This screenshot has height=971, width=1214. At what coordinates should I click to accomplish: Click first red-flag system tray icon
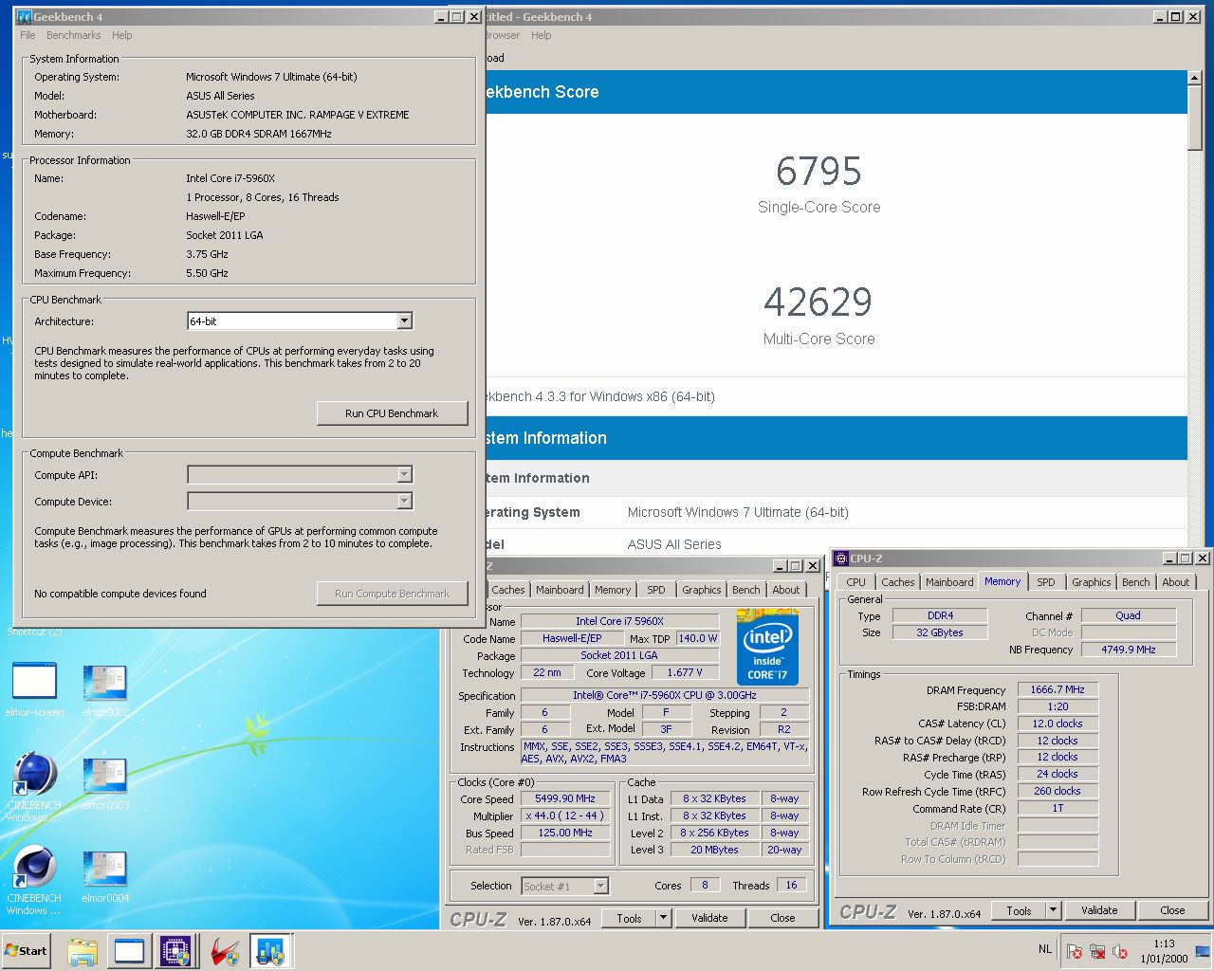(1075, 951)
